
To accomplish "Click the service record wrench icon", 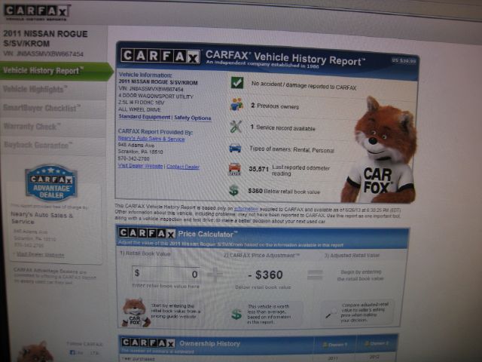I will pyautogui.click(x=236, y=127).
